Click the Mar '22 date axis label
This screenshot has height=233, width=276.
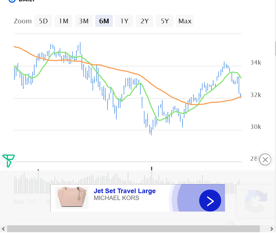pos(24,202)
